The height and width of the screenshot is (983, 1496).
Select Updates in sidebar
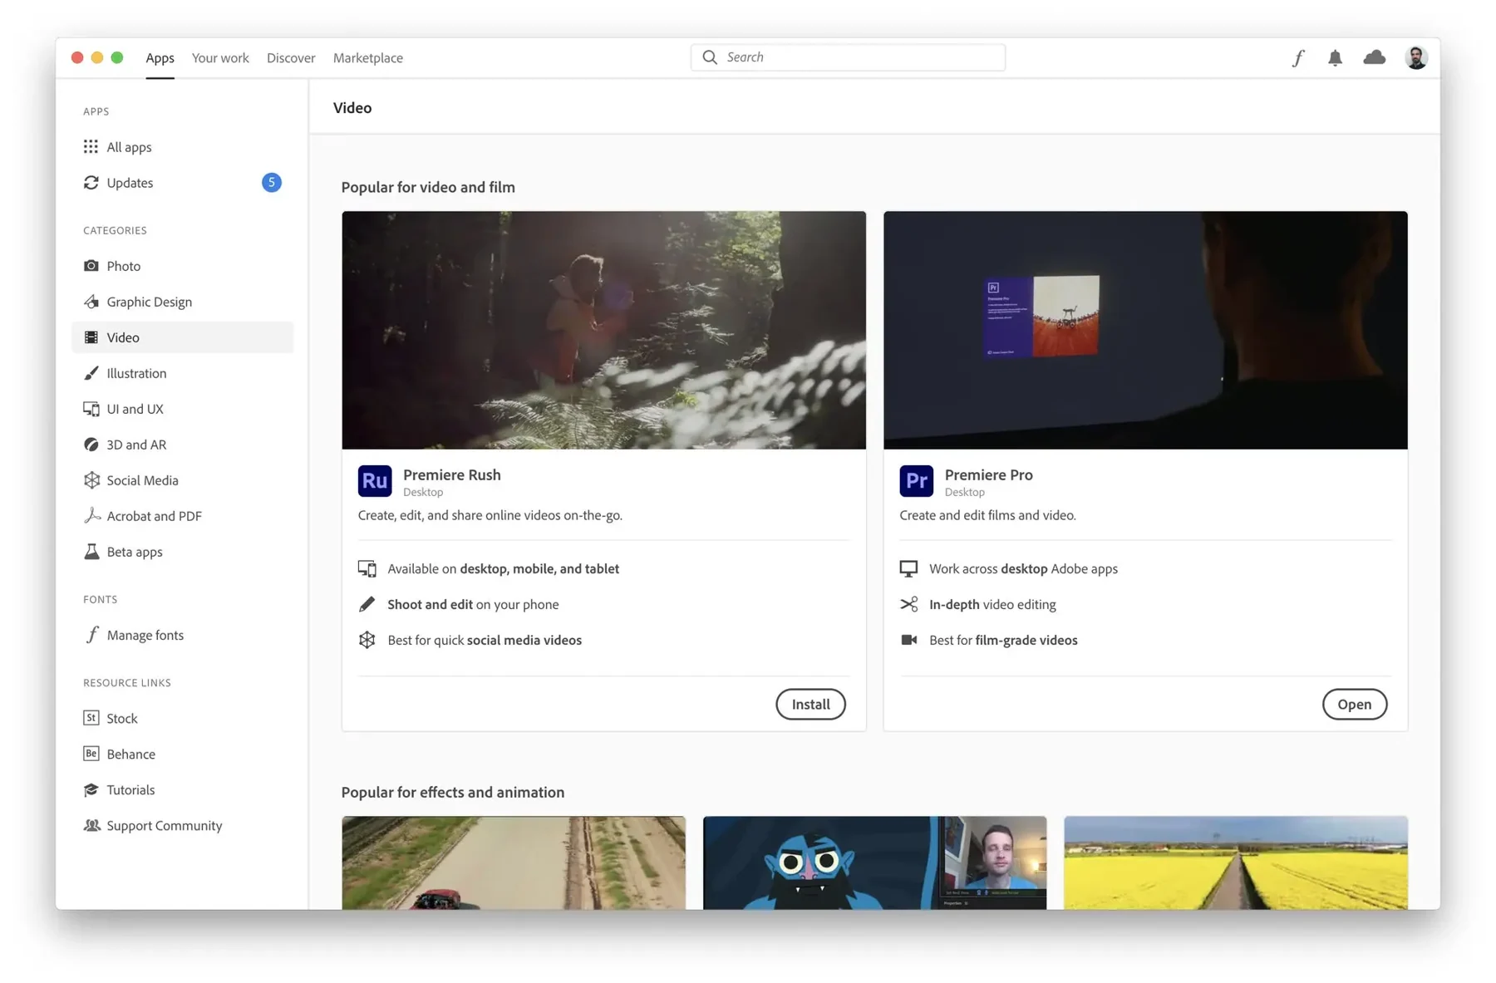(183, 183)
